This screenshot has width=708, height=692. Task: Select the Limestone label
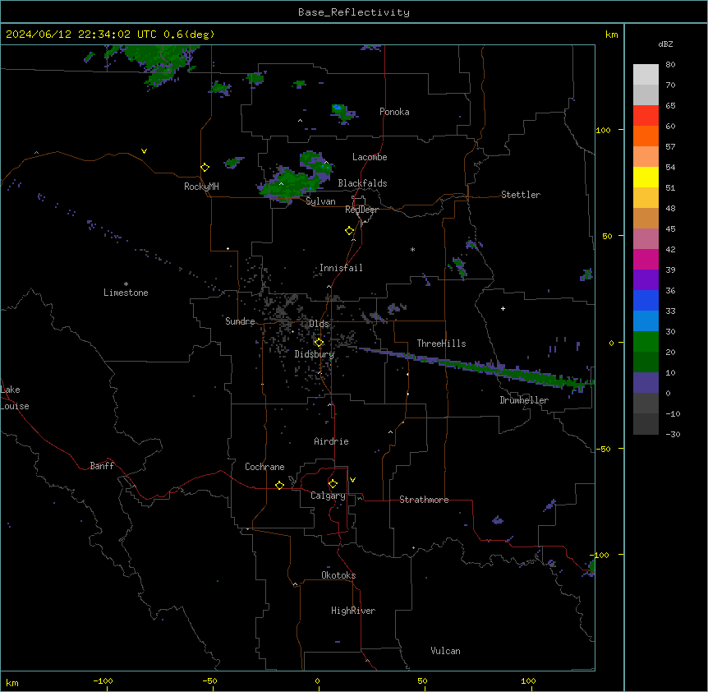[x=126, y=293]
